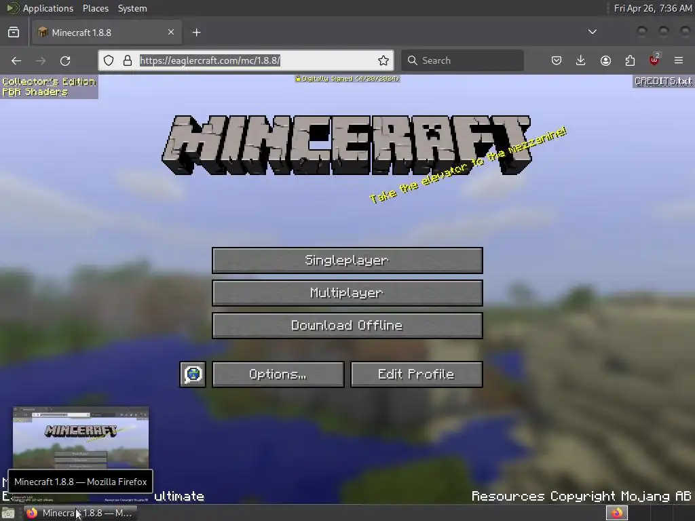Open tracking protection shield icon
The image size is (695, 521).
click(109, 60)
